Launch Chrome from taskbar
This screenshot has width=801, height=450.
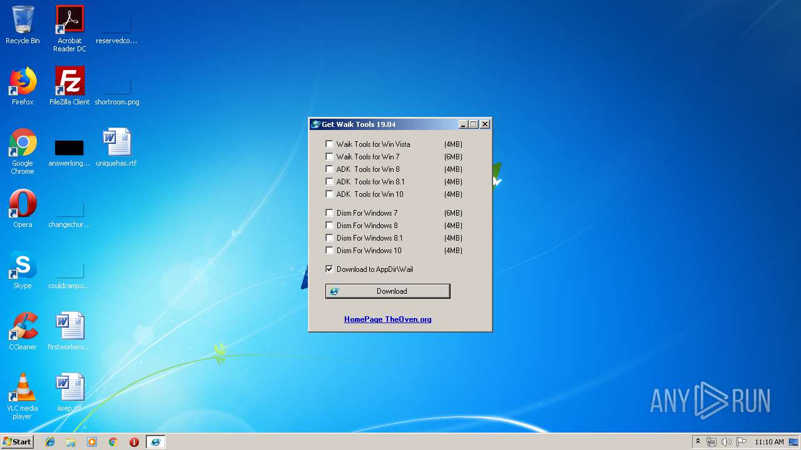113,442
